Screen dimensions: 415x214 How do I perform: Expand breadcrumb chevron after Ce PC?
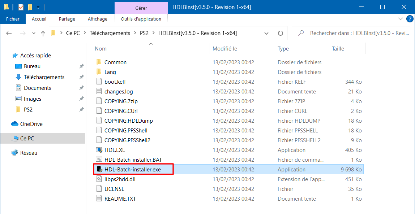pyautogui.click(x=85, y=33)
